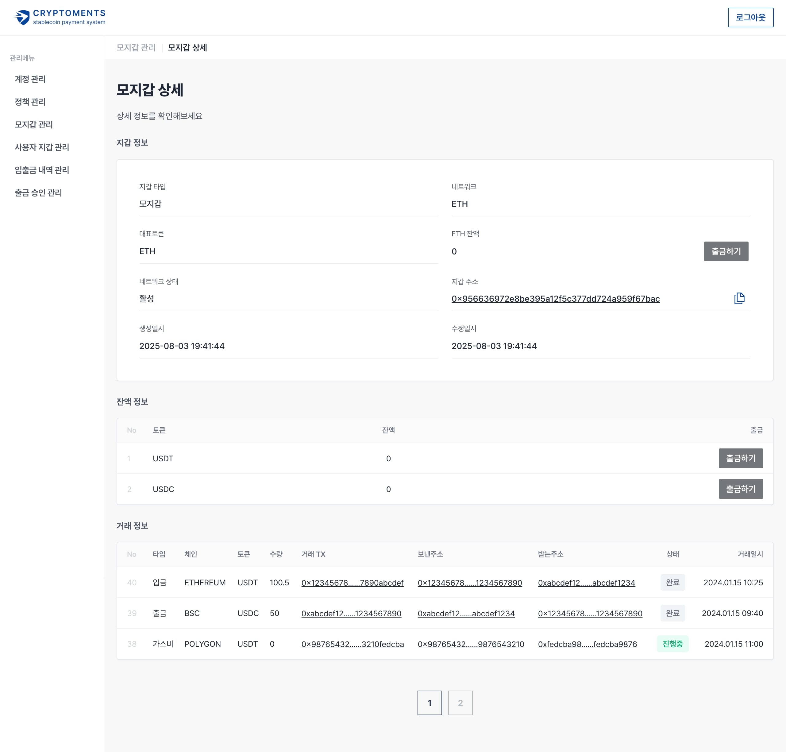This screenshot has height=752, width=786.
Task: Open wallet address 0x956636972e8b link
Action: click(555, 299)
